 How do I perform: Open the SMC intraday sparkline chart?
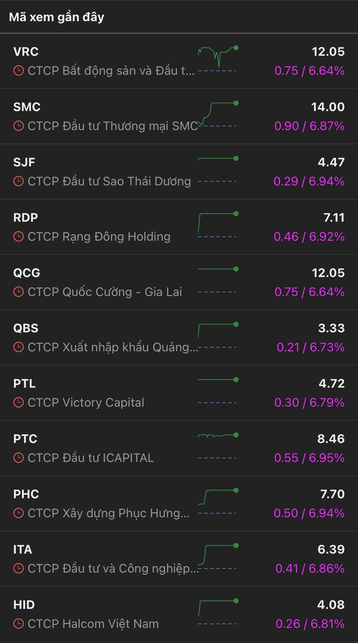218,114
